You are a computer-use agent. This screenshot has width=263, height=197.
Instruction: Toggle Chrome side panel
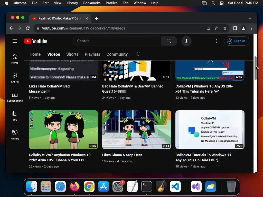tap(235, 28)
